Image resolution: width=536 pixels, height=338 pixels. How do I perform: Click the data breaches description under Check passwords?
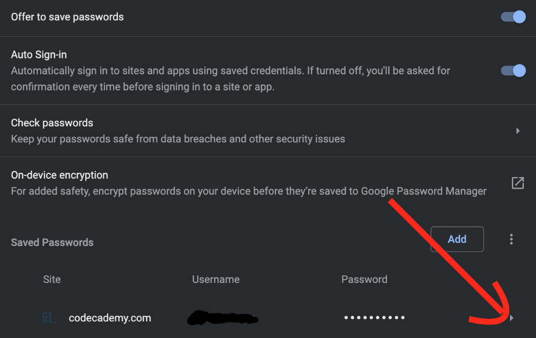[x=178, y=139]
